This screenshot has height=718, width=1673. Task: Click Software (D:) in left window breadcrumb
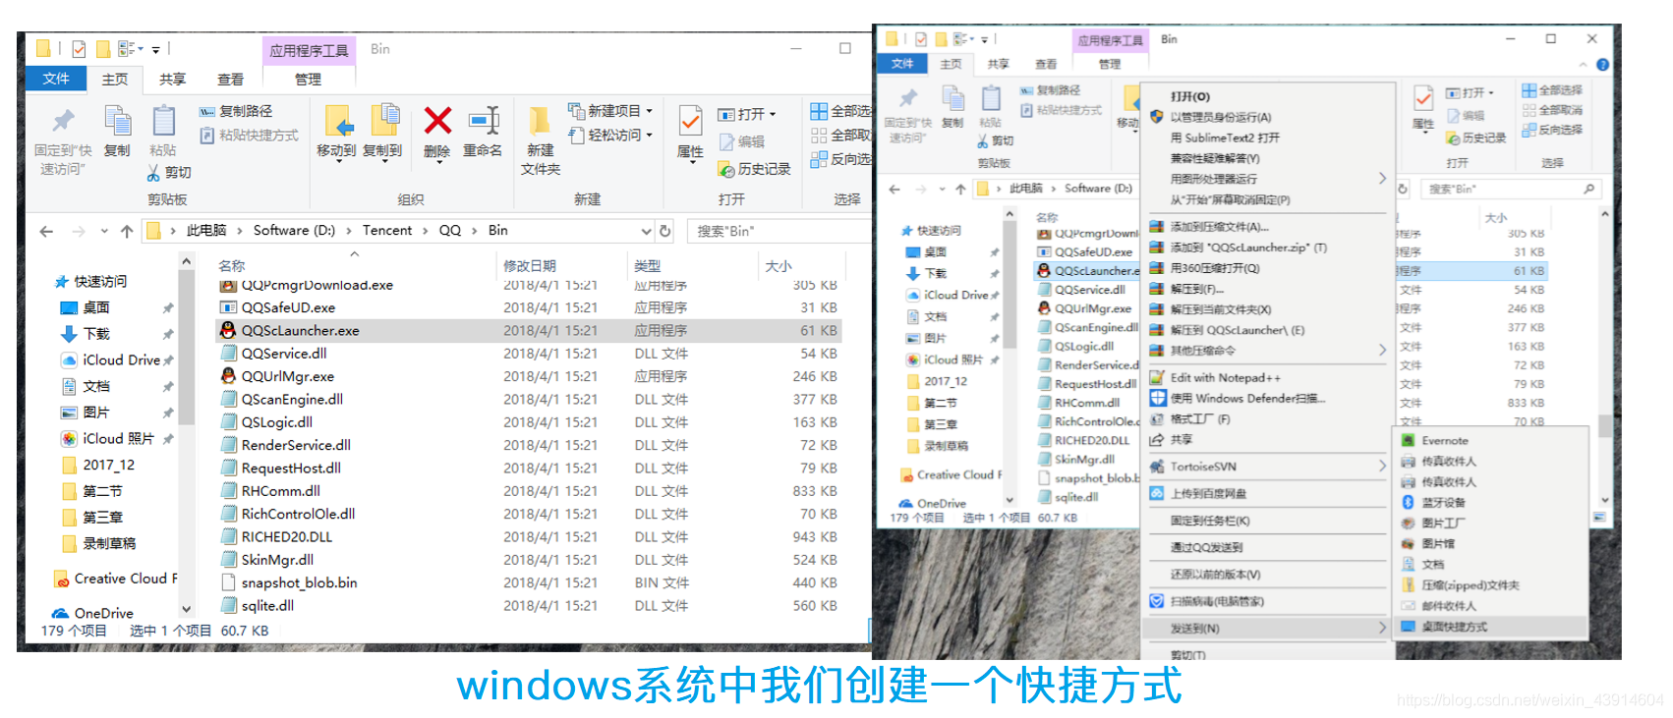click(x=294, y=231)
